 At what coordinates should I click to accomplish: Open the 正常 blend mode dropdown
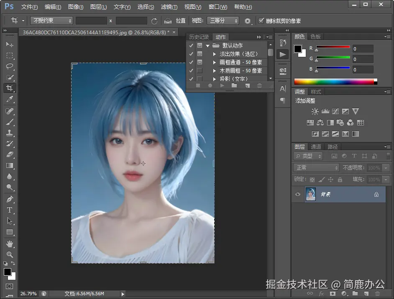pyautogui.click(x=316, y=167)
